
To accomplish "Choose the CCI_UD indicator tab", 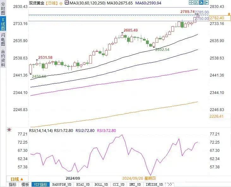I will [x=119, y=184].
